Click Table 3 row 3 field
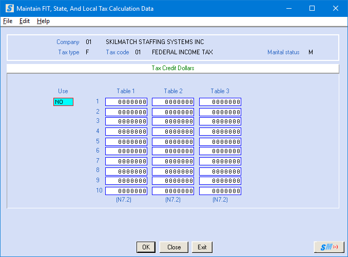 pyautogui.click(x=220, y=121)
